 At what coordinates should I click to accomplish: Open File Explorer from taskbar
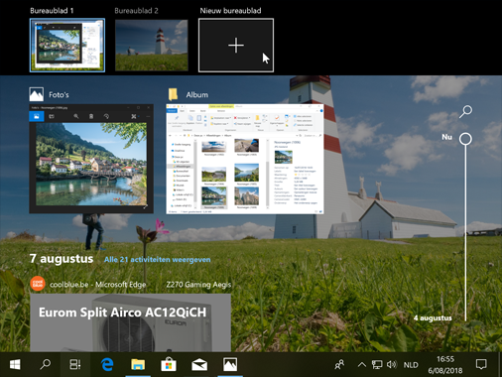coord(138,365)
